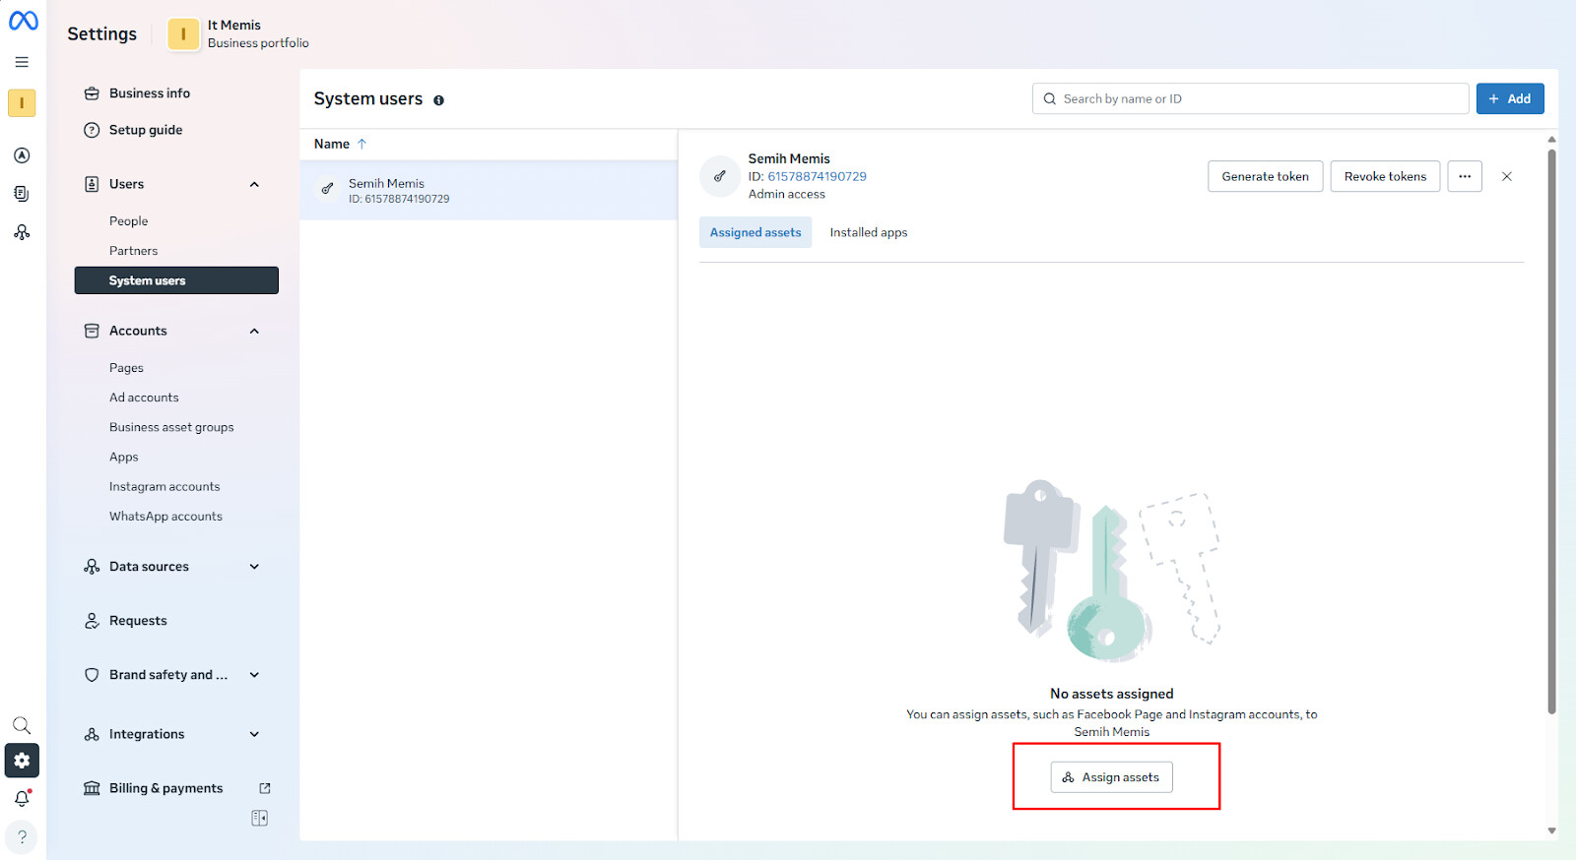Click the settings gear icon in rail

(22, 761)
